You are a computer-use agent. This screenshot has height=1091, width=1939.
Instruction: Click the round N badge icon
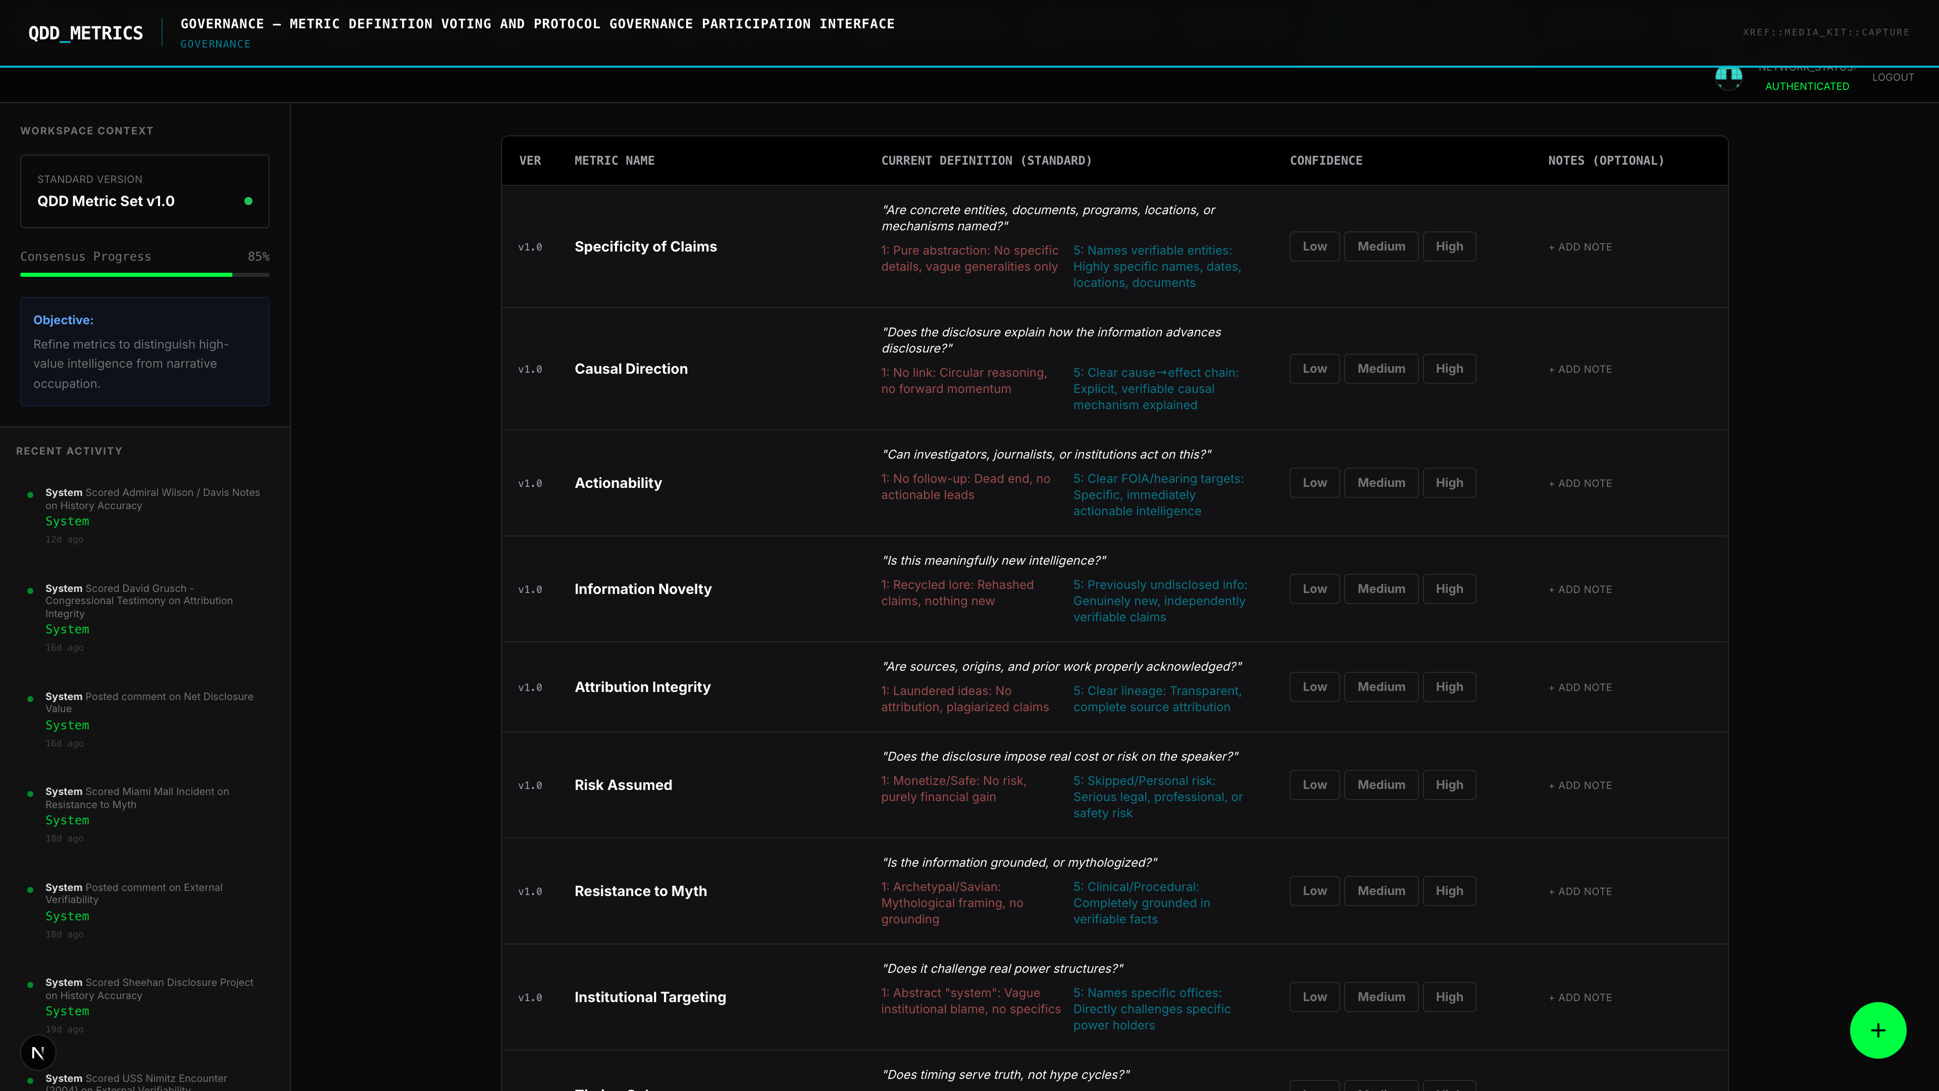click(x=38, y=1053)
